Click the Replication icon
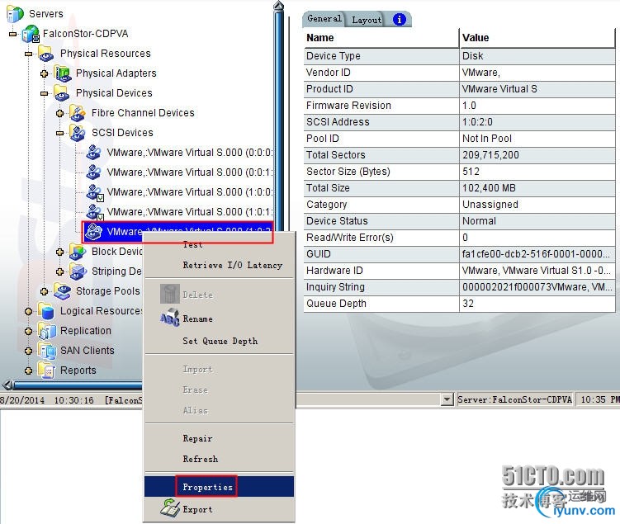This screenshot has width=620, height=524. coord(47,331)
